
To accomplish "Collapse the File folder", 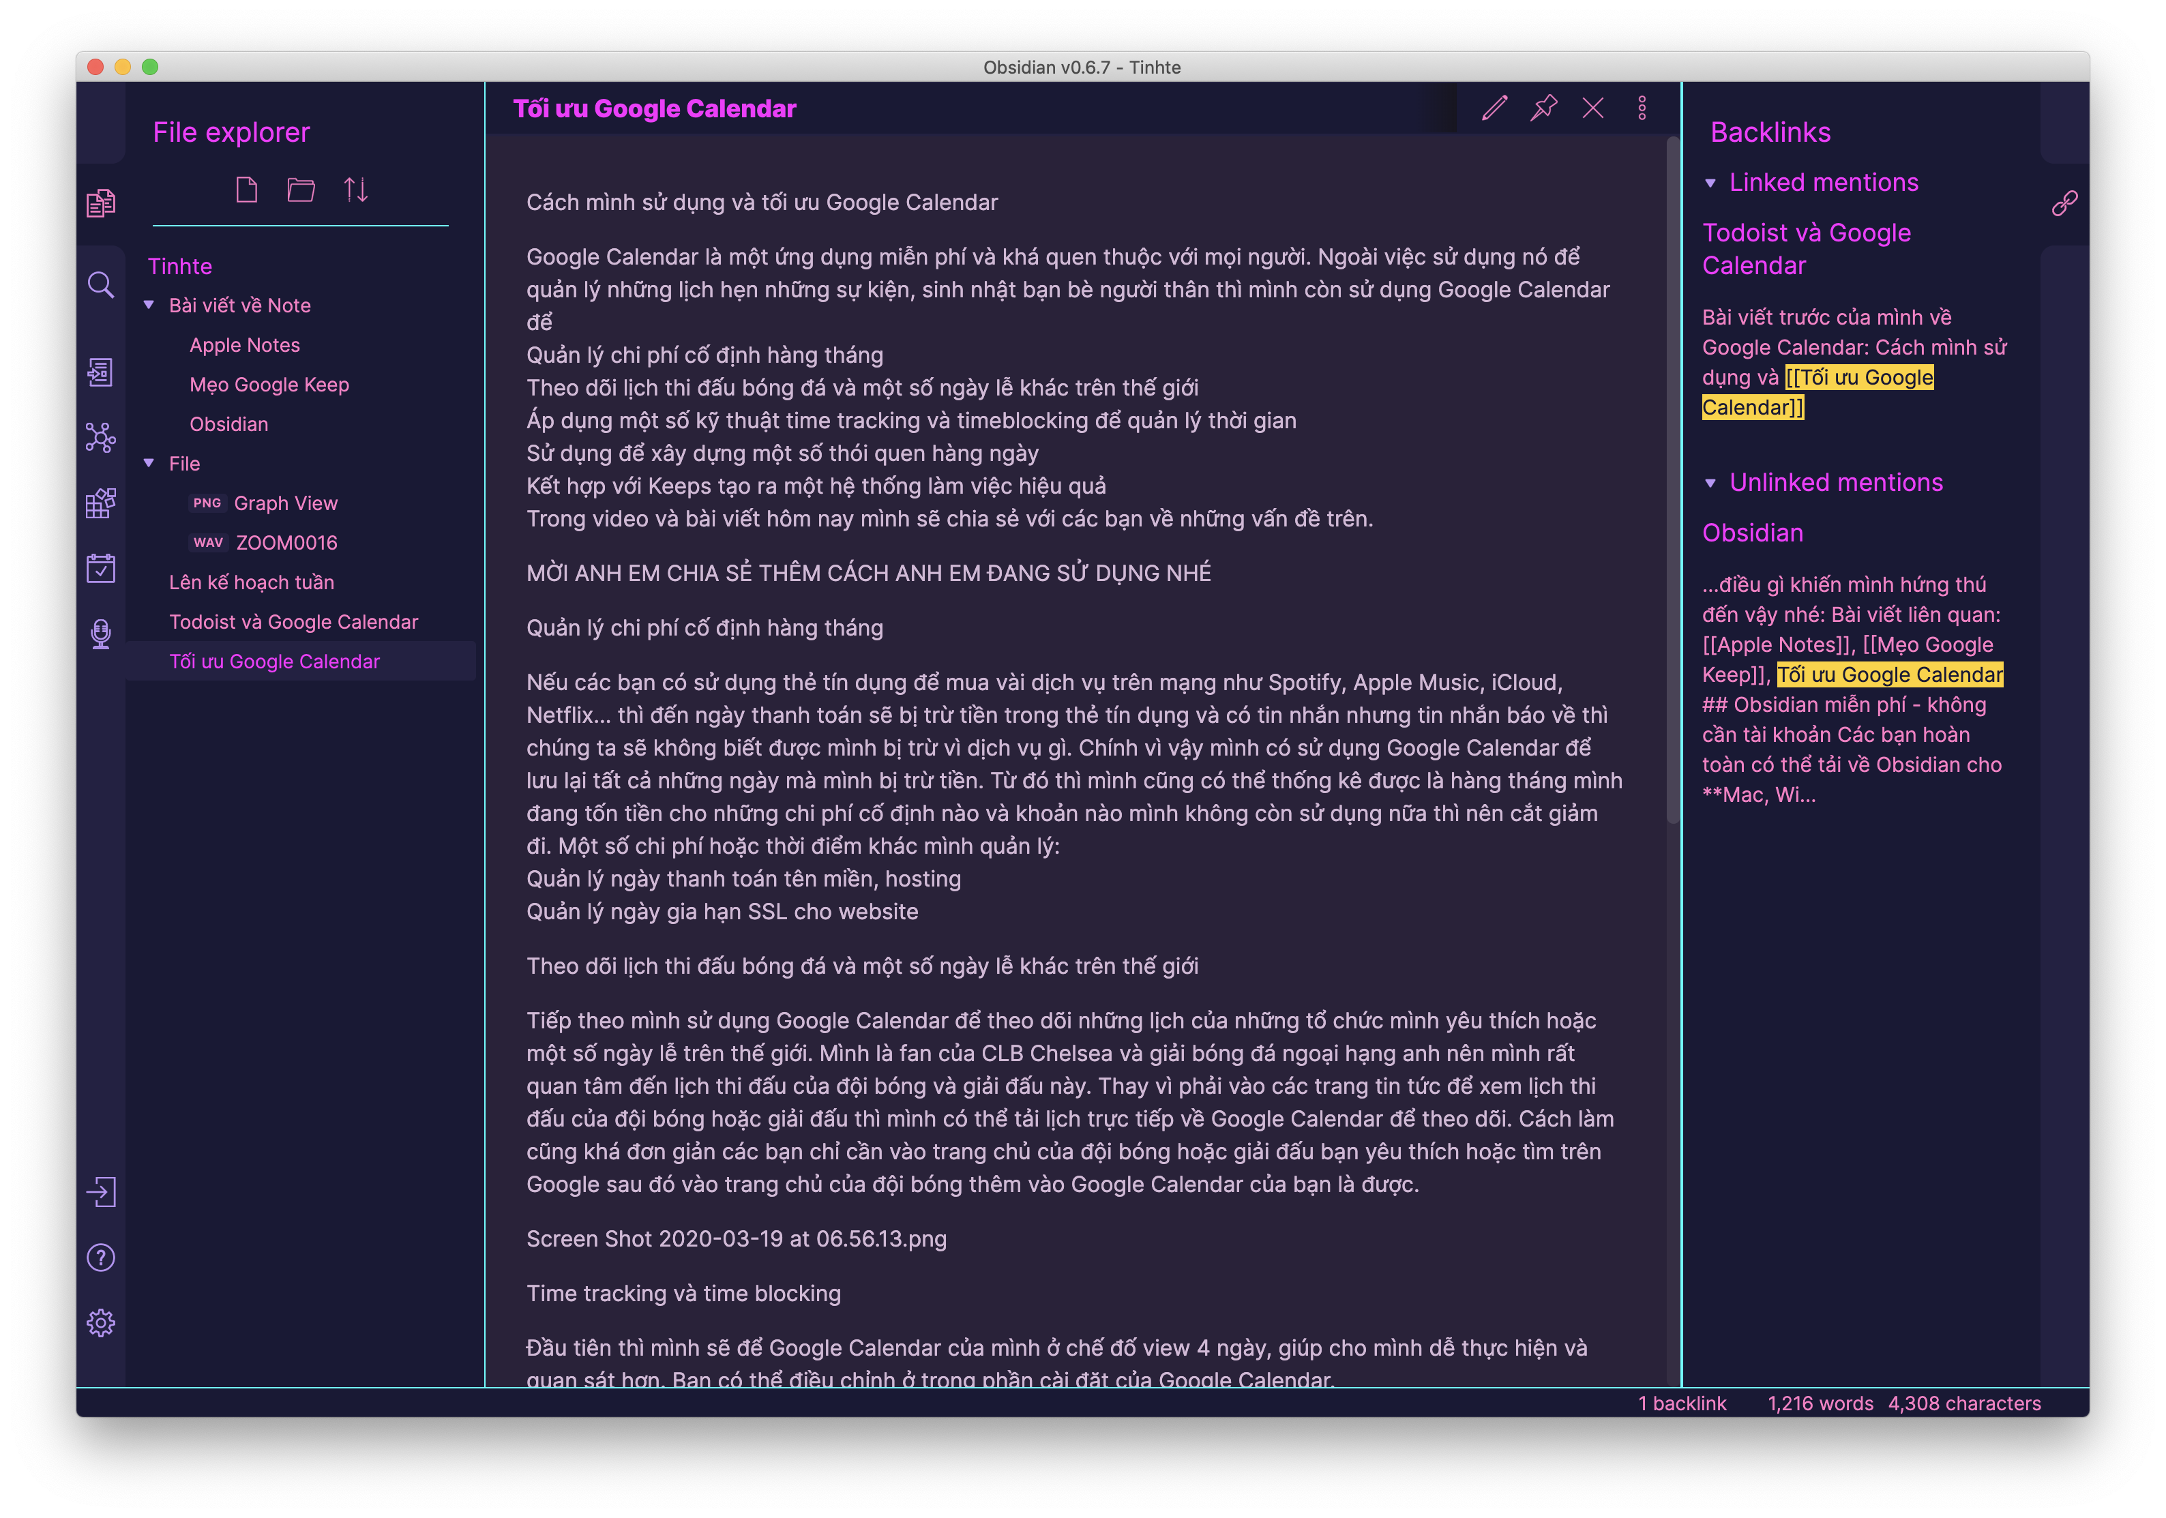I will click(149, 463).
